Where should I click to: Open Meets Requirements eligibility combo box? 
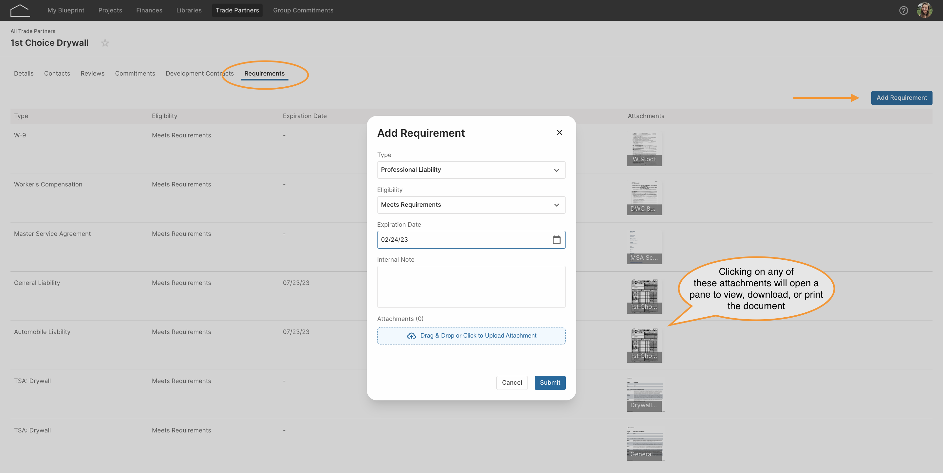click(471, 205)
